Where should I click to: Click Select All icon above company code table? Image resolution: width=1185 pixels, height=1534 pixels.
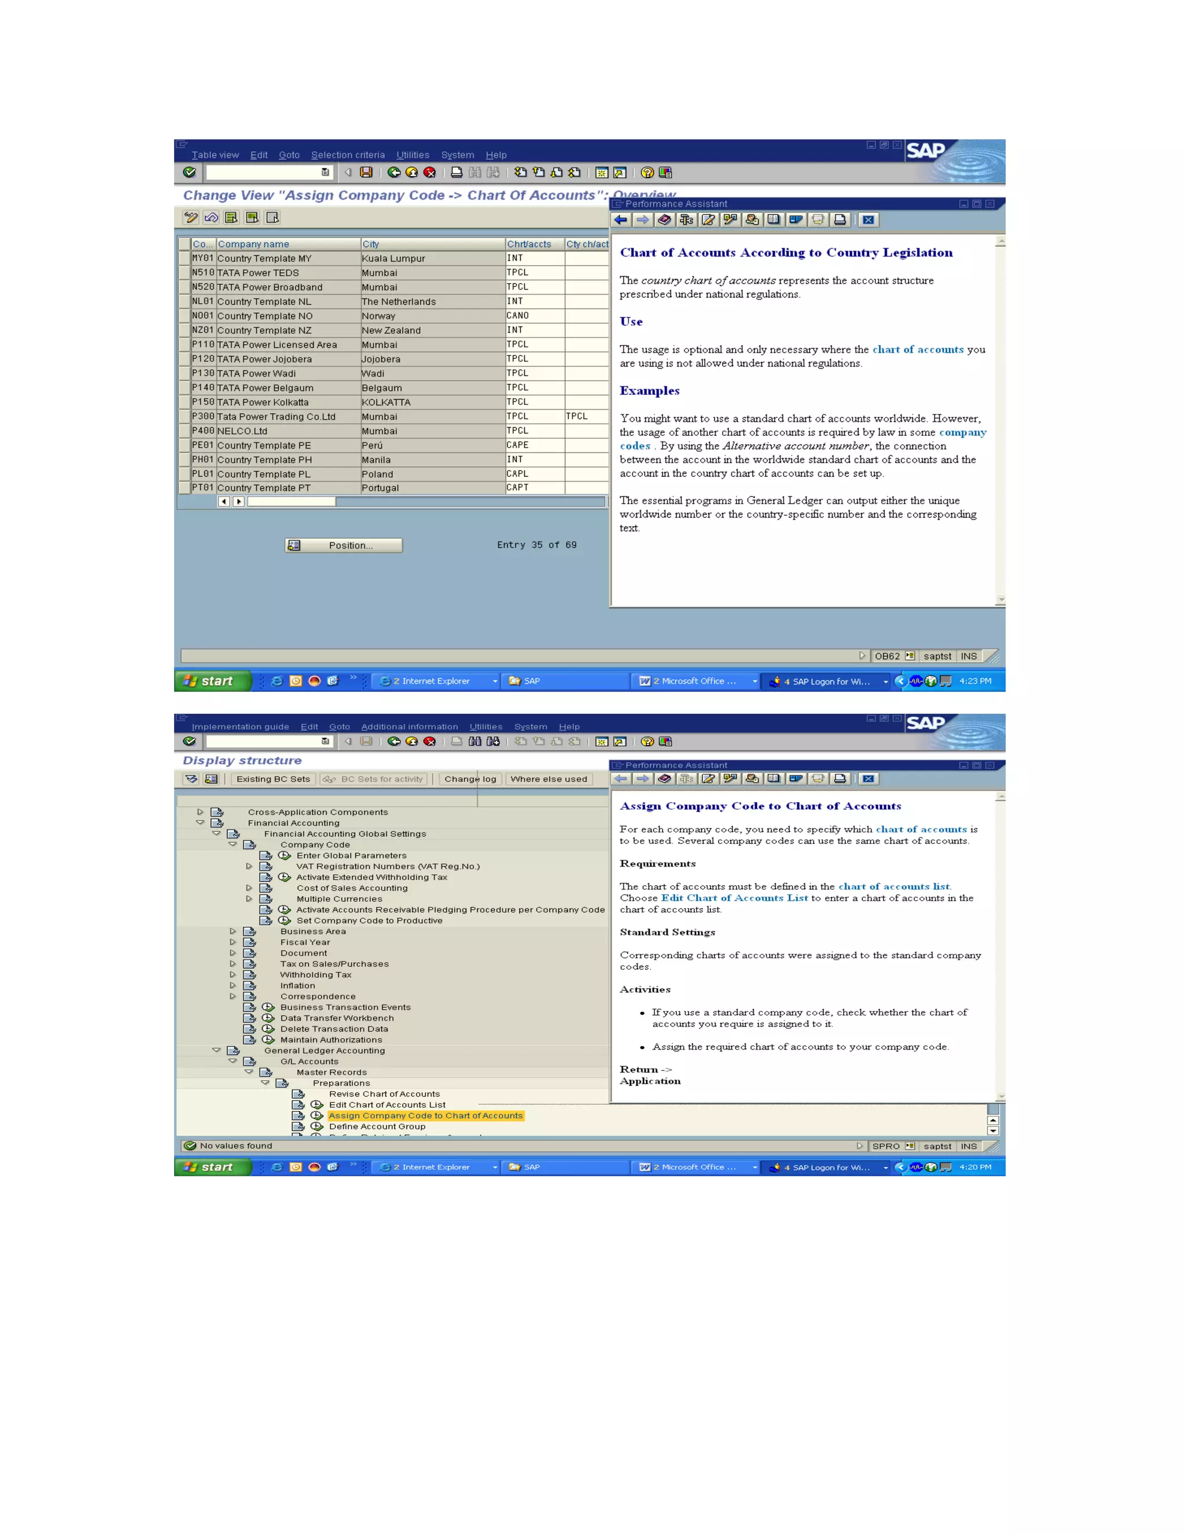click(x=231, y=218)
